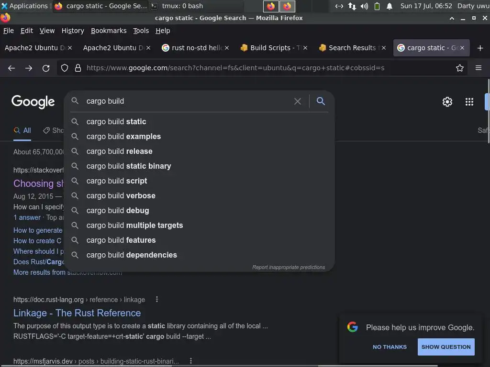This screenshot has width=490, height=367.
Task: Open the Firefox hamburger menu
Action: 478,68
